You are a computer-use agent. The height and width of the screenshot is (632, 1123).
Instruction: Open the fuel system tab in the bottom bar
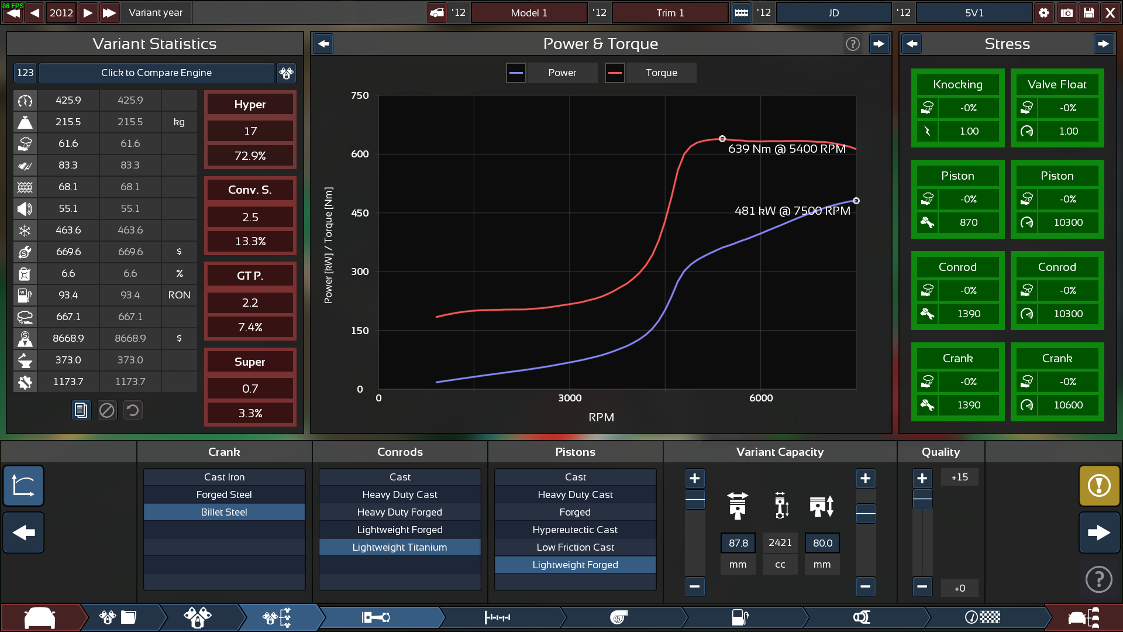point(740,617)
